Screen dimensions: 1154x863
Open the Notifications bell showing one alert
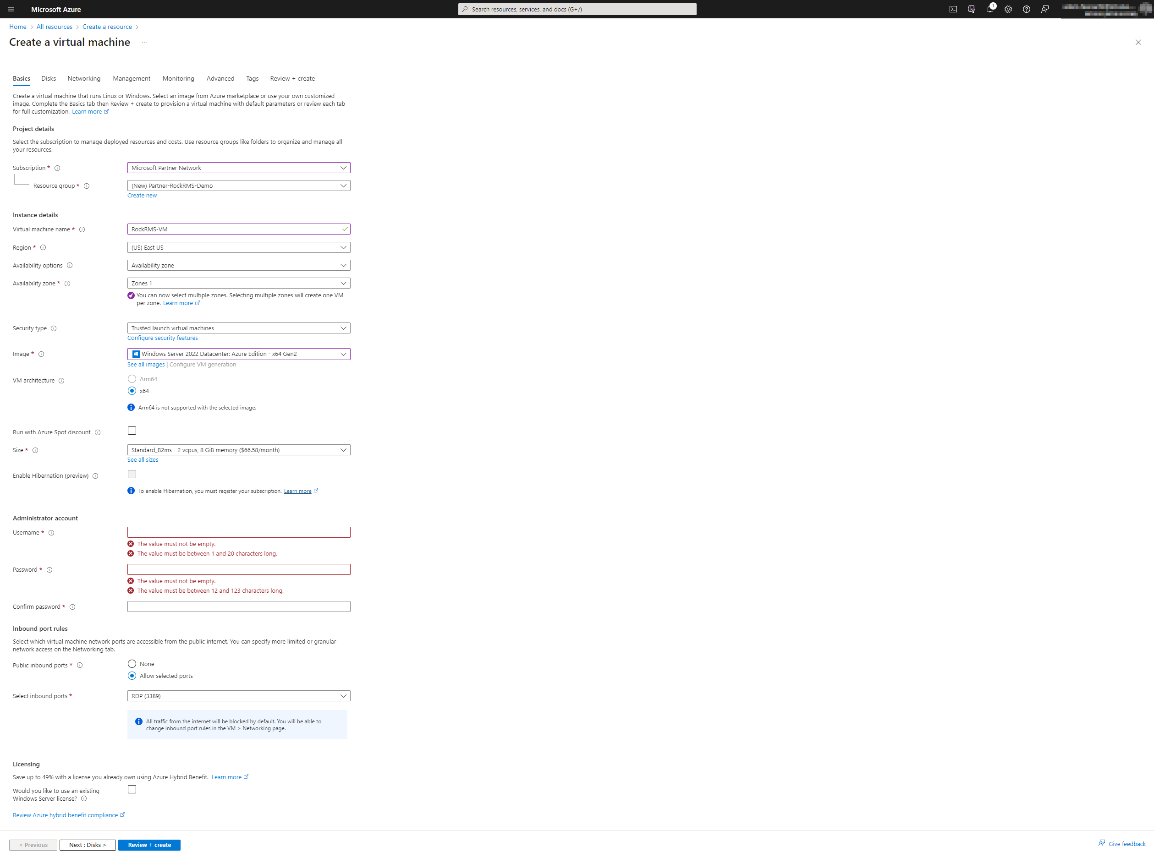tap(990, 9)
